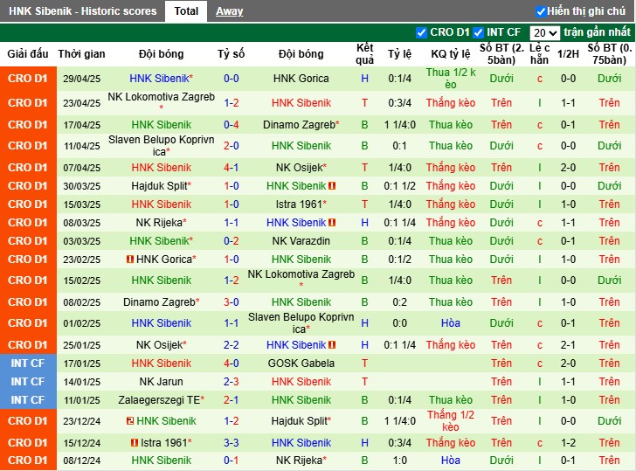Click the 1:0 odds on 08/12/24
The image size is (636, 471).
(x=399, y=461)
